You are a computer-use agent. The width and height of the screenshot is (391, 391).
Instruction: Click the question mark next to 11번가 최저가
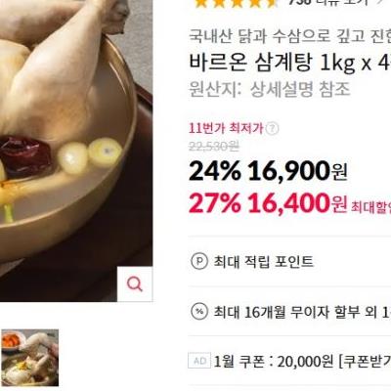pyautogui.click(x=273, y=129)
